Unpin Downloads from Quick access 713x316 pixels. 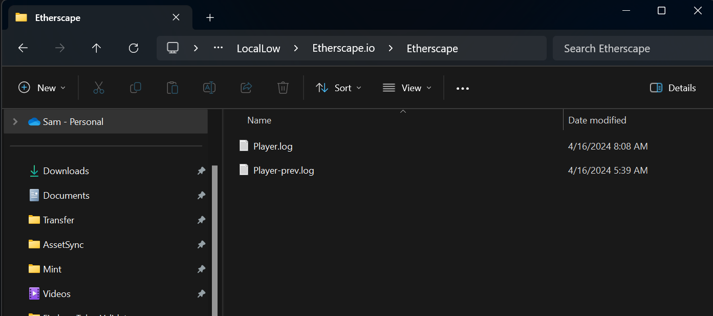[201, 171]
